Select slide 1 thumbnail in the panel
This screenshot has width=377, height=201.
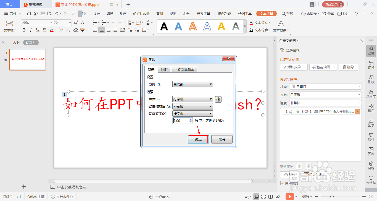click(27, 59)
